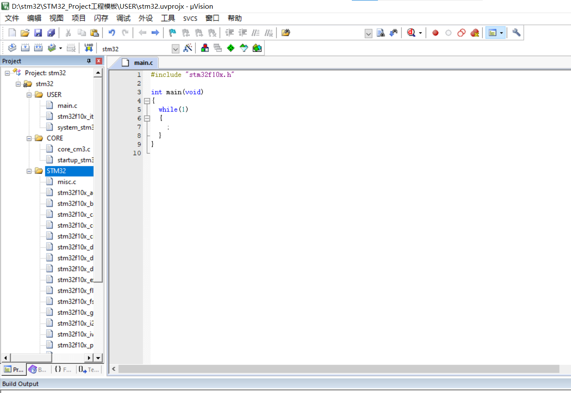
Task: Select main.c in the USER folder
Action: (67, 106)
